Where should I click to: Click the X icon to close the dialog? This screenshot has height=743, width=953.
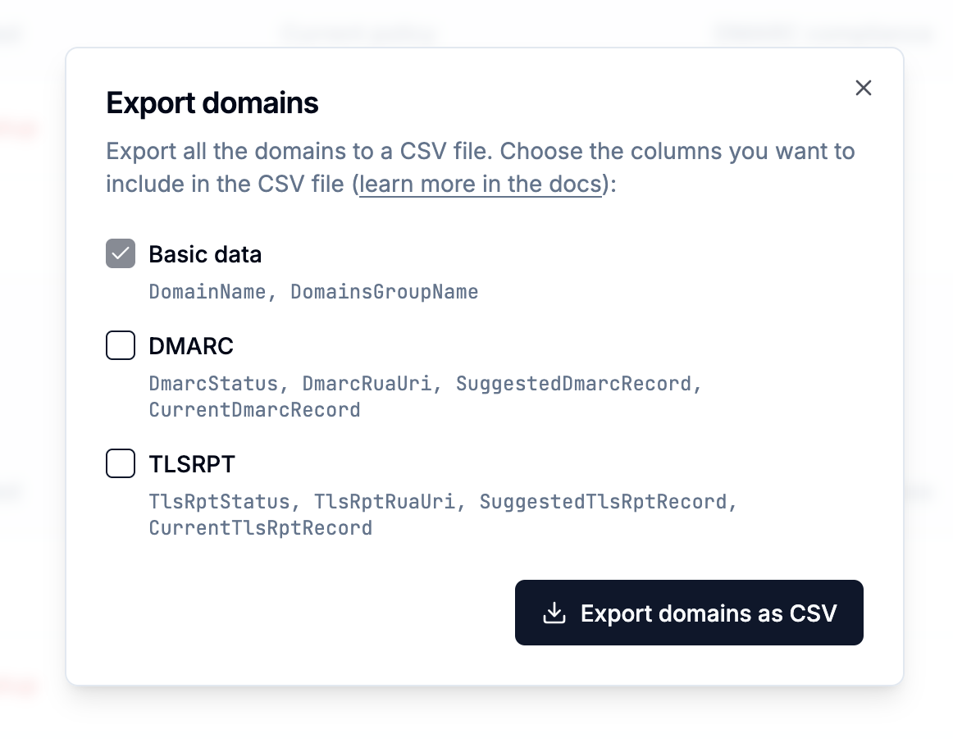pyautogui.click(x=863, y=88)
